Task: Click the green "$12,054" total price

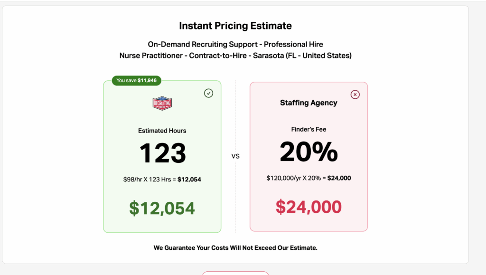Action: (162, 208)
